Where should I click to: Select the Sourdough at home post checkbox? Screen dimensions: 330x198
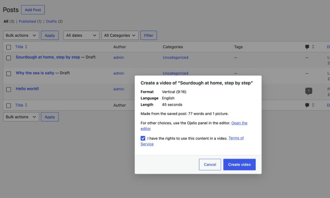coord(9,58)
